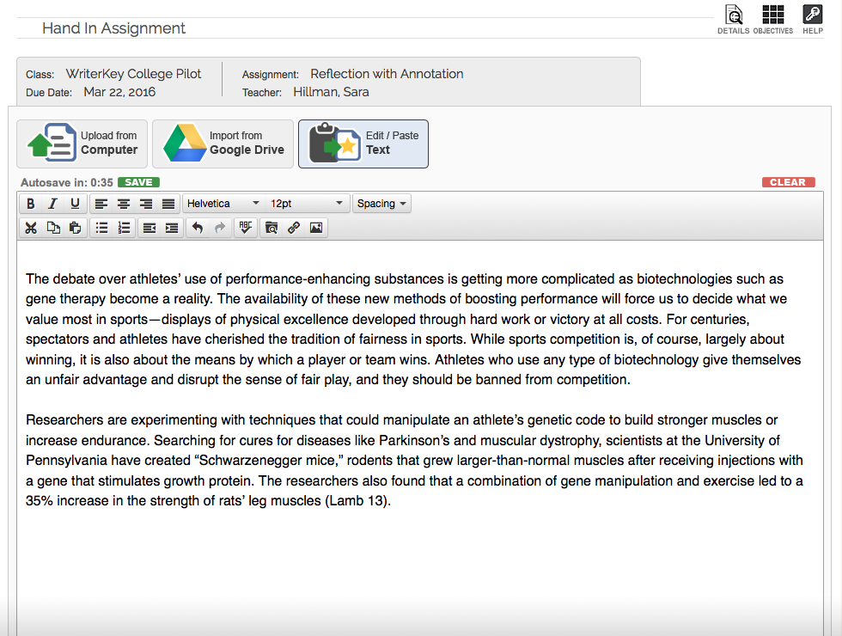Expand the Spacing dropdown
Viewport: 842px width, 636px height.
tap(381, 204)
